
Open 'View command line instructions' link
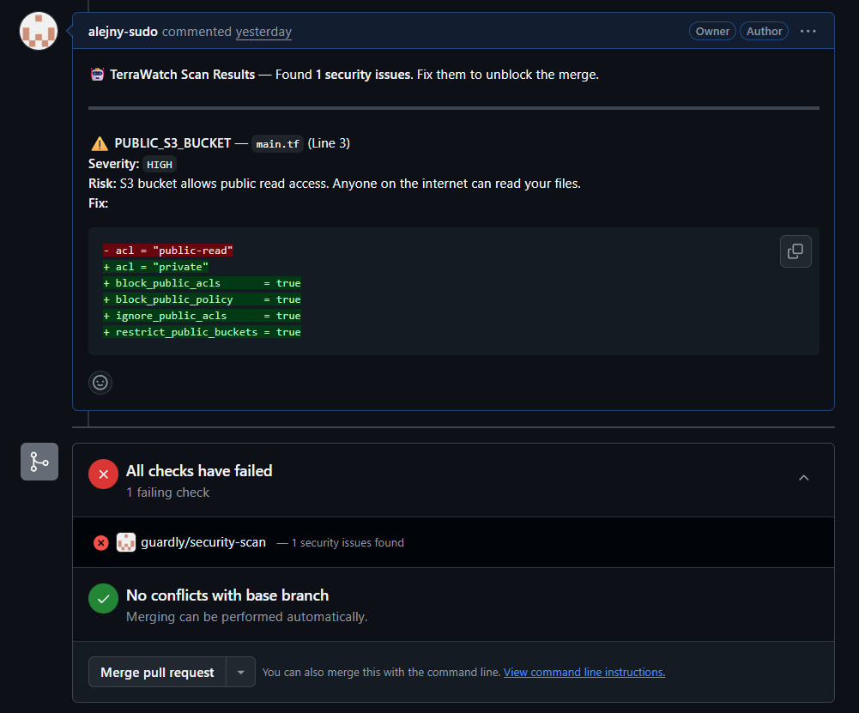click(584, 672)
